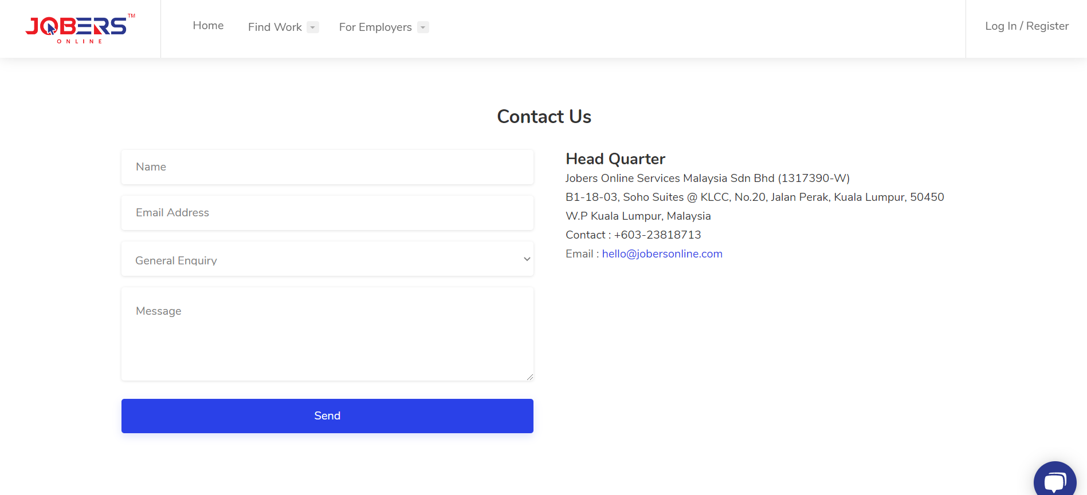The image size is (1087, 495).
Task: Open the hello@jobersonline.com email link
Action: click(x=662, y=254)
